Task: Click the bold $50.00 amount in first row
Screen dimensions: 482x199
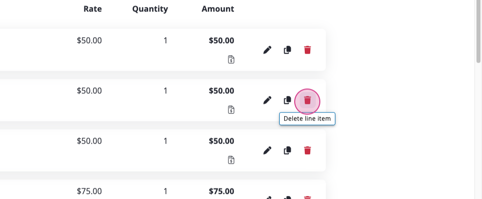Action: coord(221,41)
